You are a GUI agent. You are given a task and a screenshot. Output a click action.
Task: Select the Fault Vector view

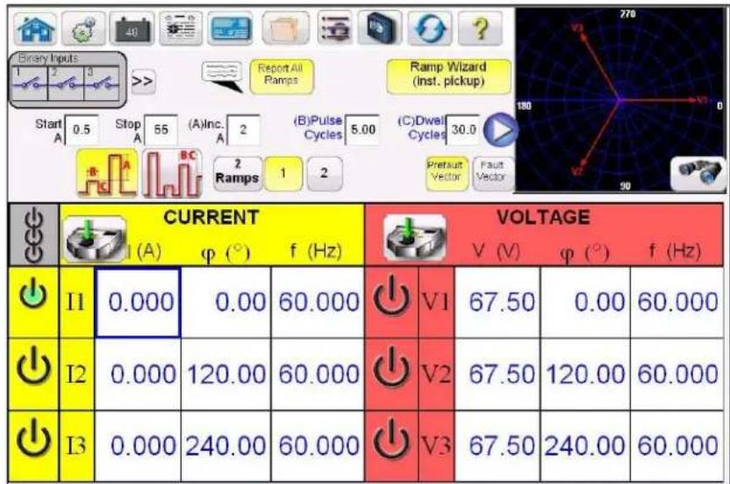pos(492,172)
